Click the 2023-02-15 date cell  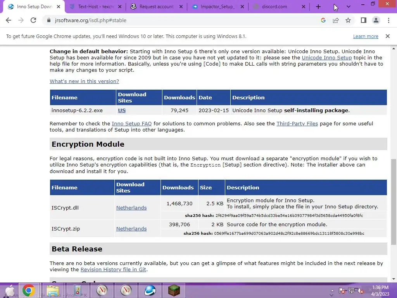(214, 111)
